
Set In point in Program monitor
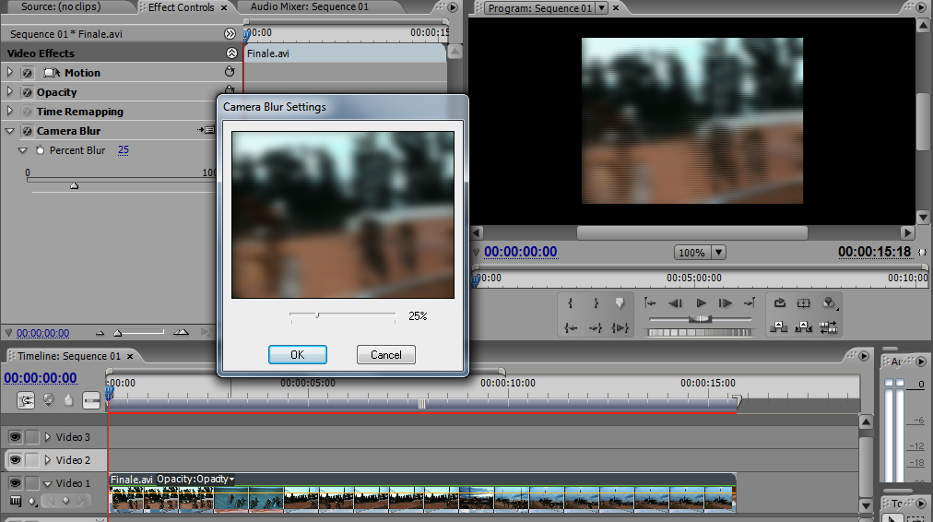tap(570, 303)
